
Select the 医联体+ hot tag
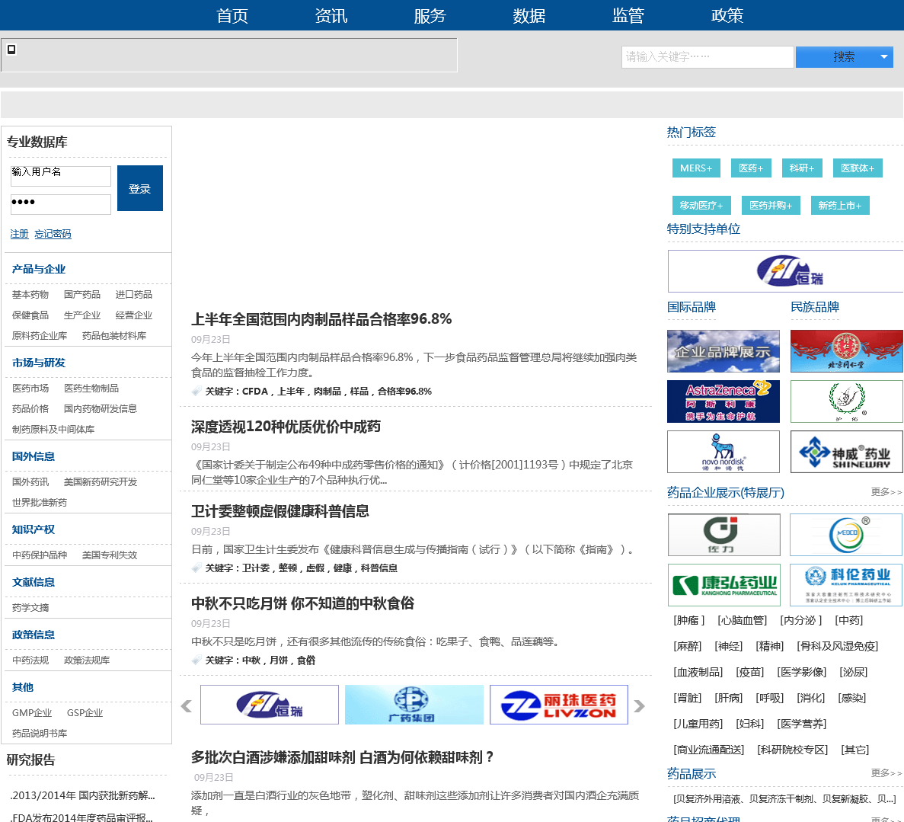click(x=858, y=168)
